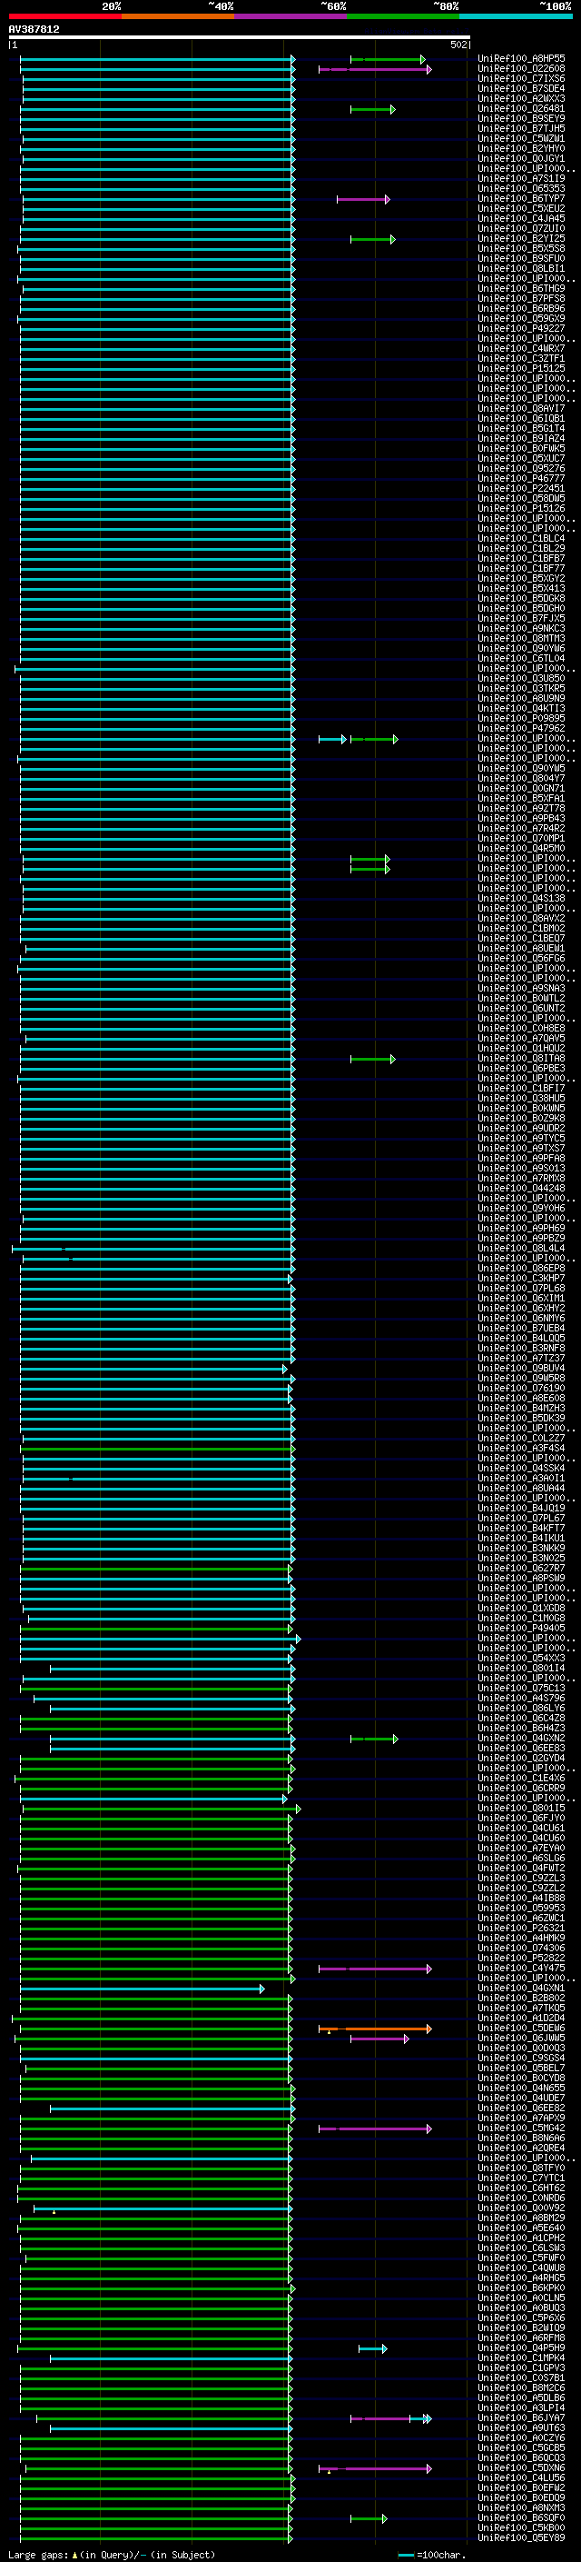
Task: Select the UniRef100_C5DEW6 label
Action: pyautogui.click(x=520, y=2028)
